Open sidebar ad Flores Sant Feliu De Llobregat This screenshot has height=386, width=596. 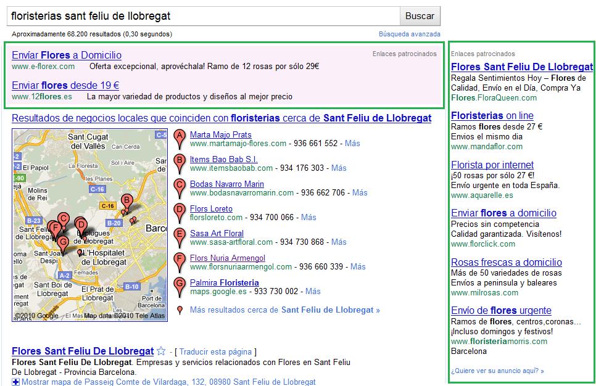[x=522, y=67]
